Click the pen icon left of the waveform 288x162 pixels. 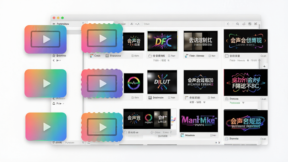coord(132,24)
